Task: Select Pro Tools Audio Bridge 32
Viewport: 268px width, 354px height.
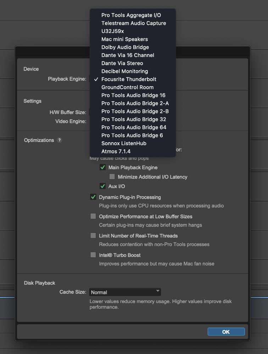Action: click(133, 119)
